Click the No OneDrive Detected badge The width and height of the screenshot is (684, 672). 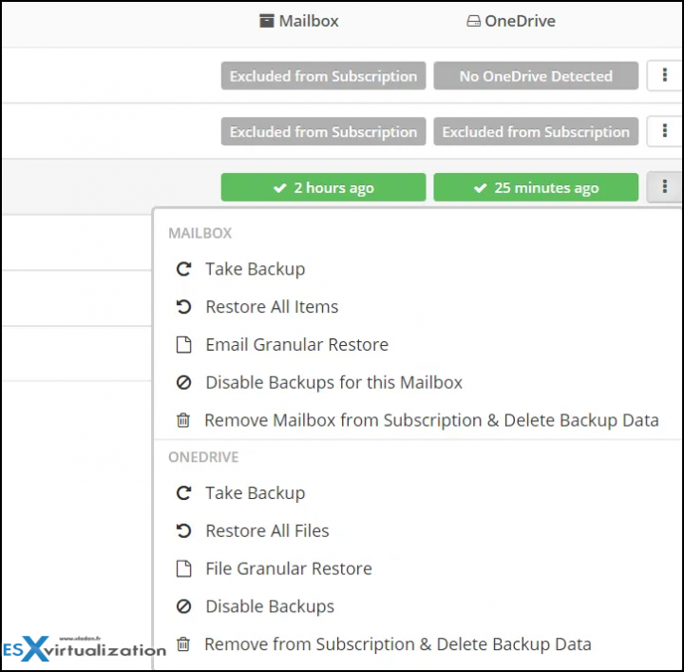click(x=536, y=76)
